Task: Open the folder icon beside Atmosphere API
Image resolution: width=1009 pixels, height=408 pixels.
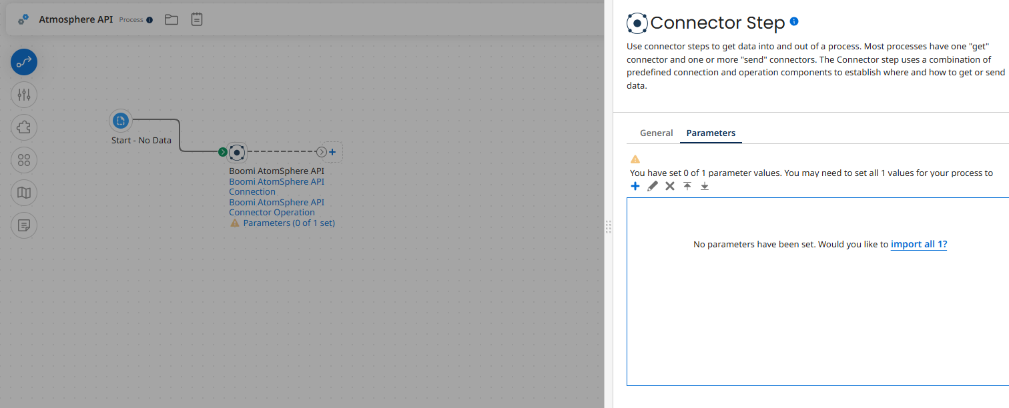Action: [x=171, y=19]
